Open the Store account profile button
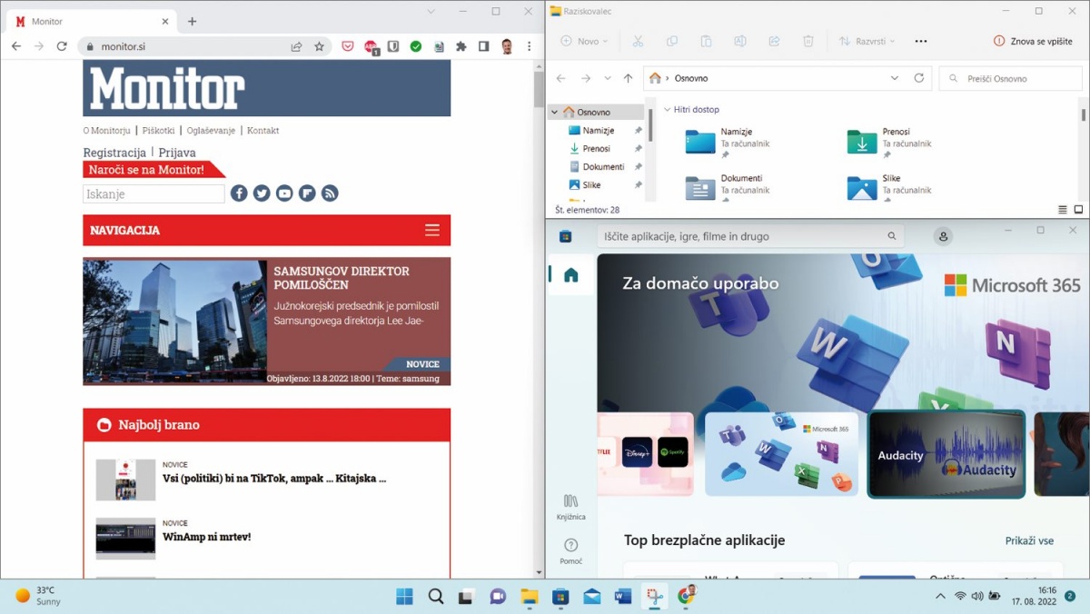Viewport: 1090px width, 614px height. [x=944, y=236]
